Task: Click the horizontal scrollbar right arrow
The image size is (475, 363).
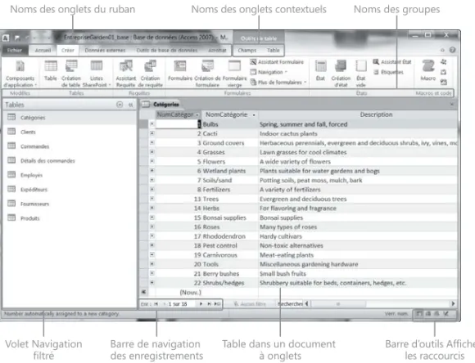Action: coord(453,303)
